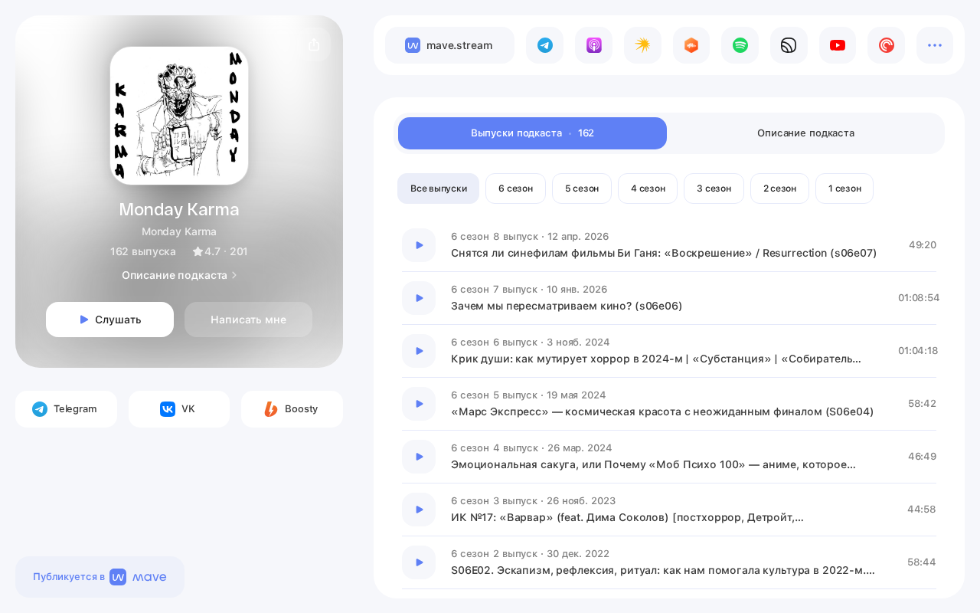980x613 pixels.
Task: Open the Pocket Casts icon
Action: point(886,45)
